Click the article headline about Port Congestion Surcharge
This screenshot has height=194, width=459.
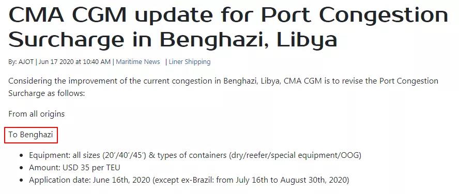228,26
